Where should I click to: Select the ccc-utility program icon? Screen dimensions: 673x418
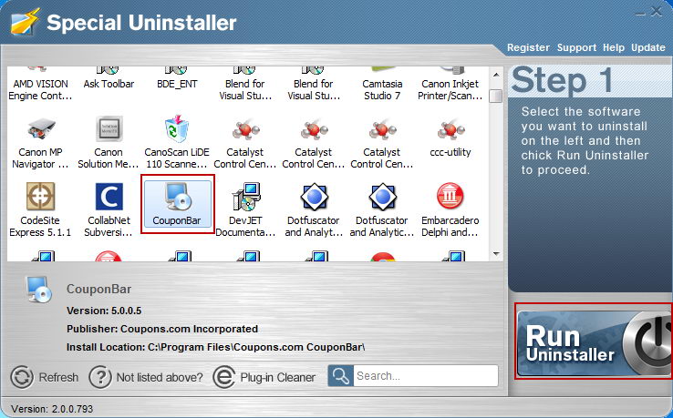point(450,130)
